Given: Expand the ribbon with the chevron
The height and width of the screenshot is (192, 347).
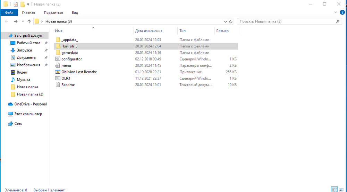Looking at the screenshot, I should 336,12.
